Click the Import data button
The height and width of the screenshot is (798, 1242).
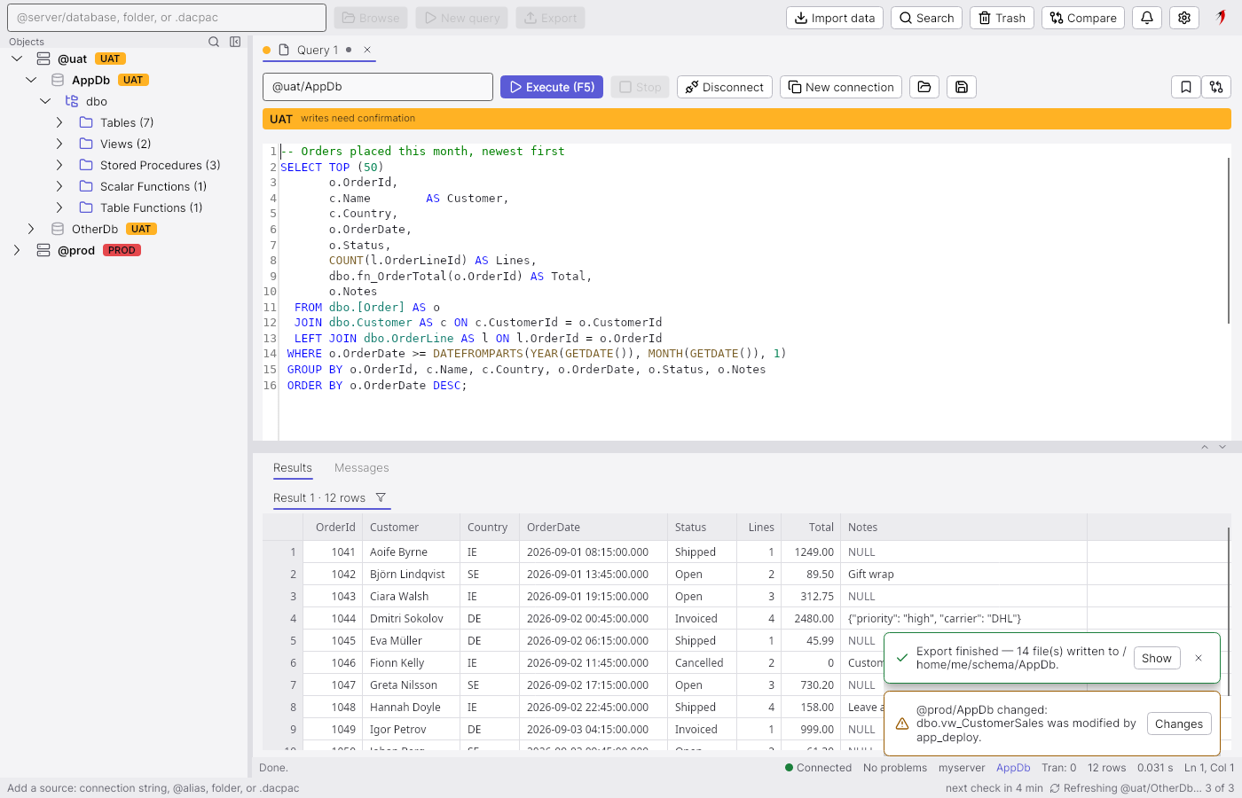pyautogui.click(x=835, y=18)
